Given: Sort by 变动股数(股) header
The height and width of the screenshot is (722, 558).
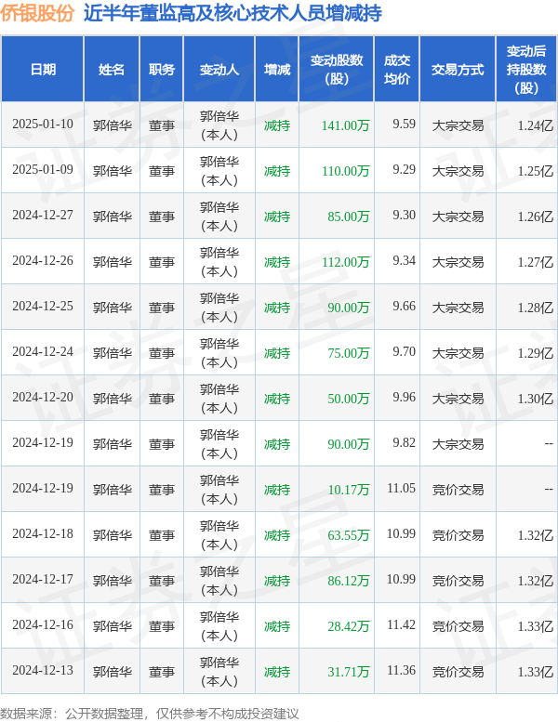Looking at the screenshot, I should coord(337,70).
